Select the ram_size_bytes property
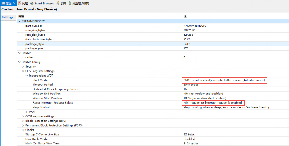Screen dimensions: 289x146 [35, 35]
